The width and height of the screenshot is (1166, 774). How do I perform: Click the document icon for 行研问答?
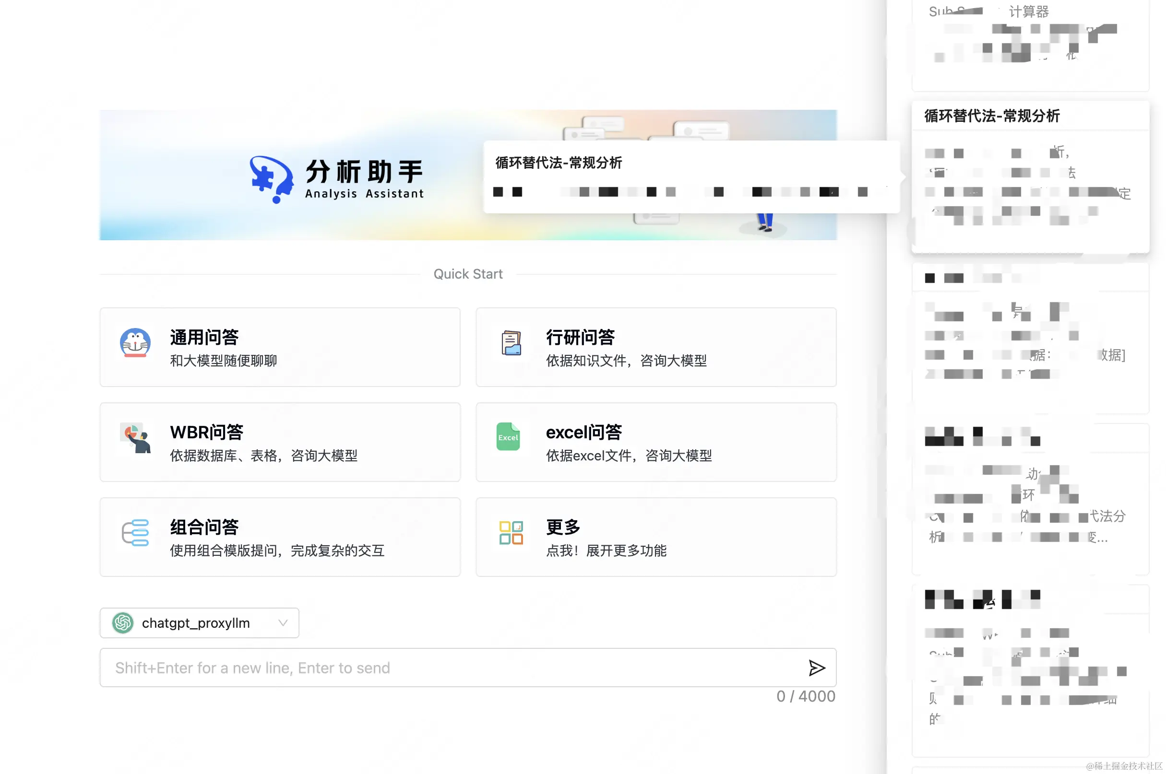click(x=511, y=342)
